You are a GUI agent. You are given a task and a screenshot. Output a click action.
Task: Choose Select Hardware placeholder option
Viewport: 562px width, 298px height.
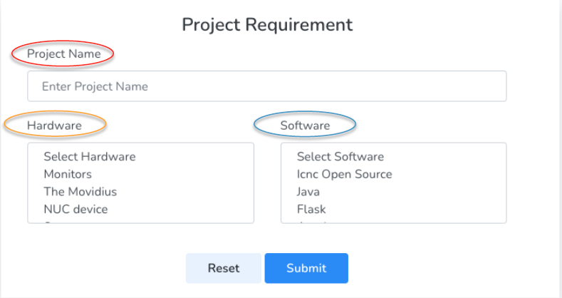[89, 156]
